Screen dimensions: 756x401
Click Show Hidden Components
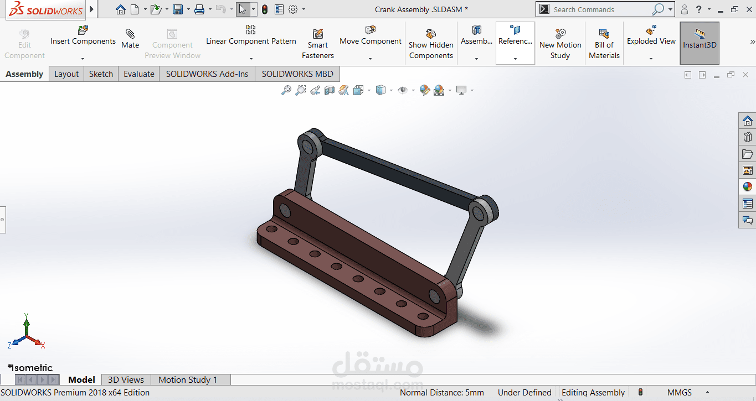(431, 44)
